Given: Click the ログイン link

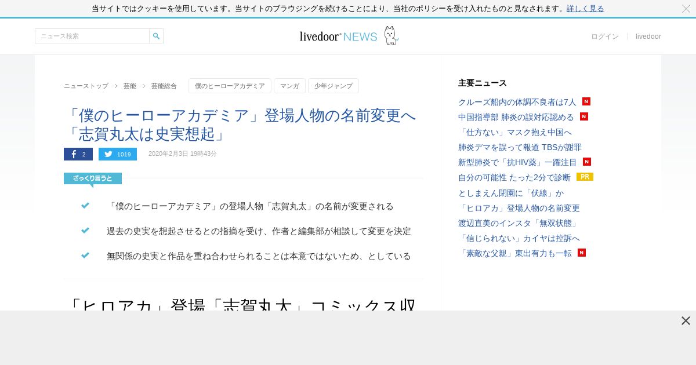Looking at the screenshot, I should (x=605, y=36).
